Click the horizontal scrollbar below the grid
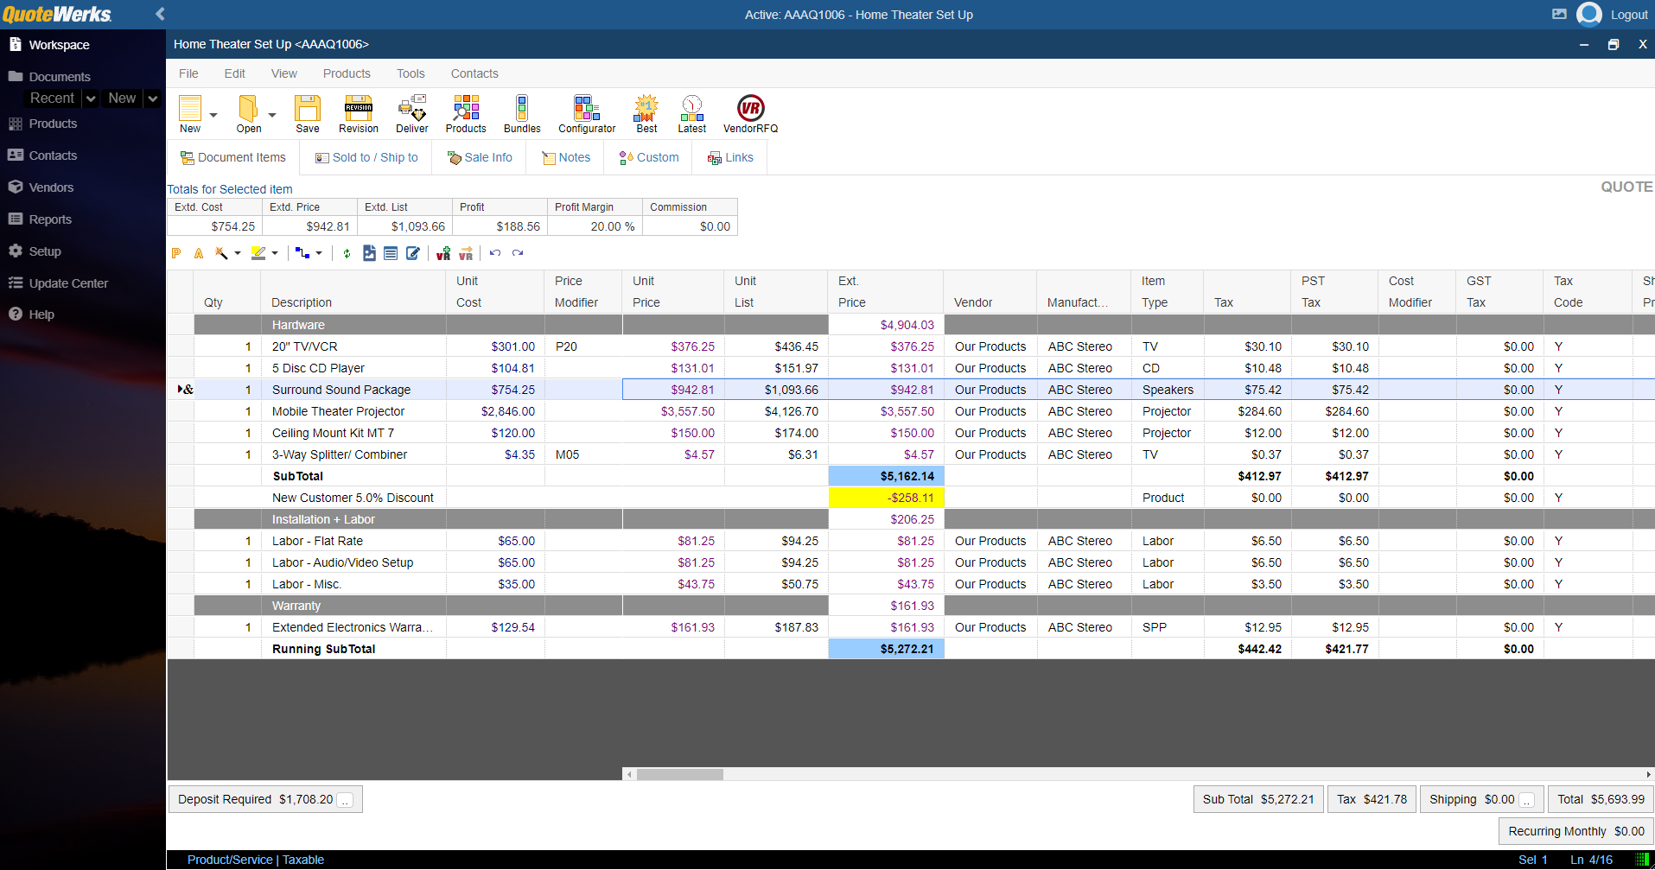This screenshot has height=870, width=1655. pos(680,774)
